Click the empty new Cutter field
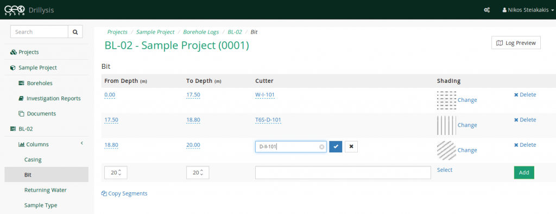Screen dimensions: 556x214 [x=343, y=173]
